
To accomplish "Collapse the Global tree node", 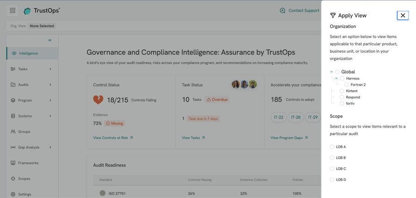I will 331,72.
